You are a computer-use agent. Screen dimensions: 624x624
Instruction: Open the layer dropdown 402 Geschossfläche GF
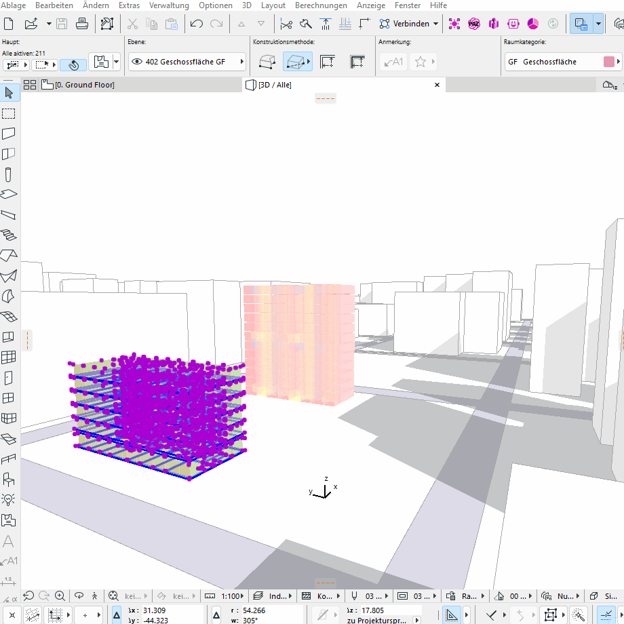click(x=187, y=62)
